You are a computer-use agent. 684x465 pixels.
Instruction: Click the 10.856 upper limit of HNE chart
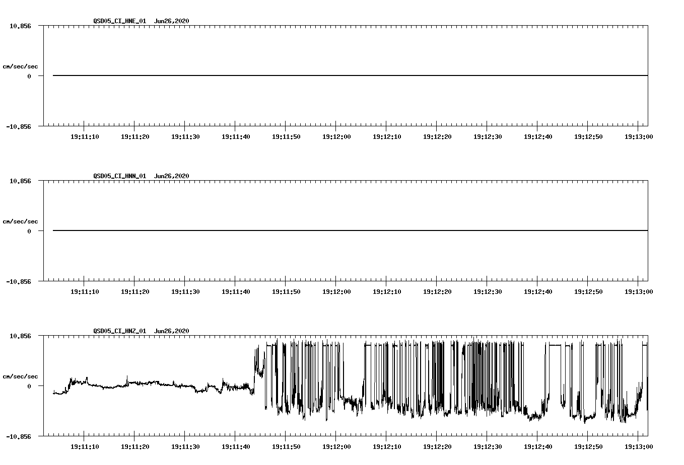[x=20, y=26]
